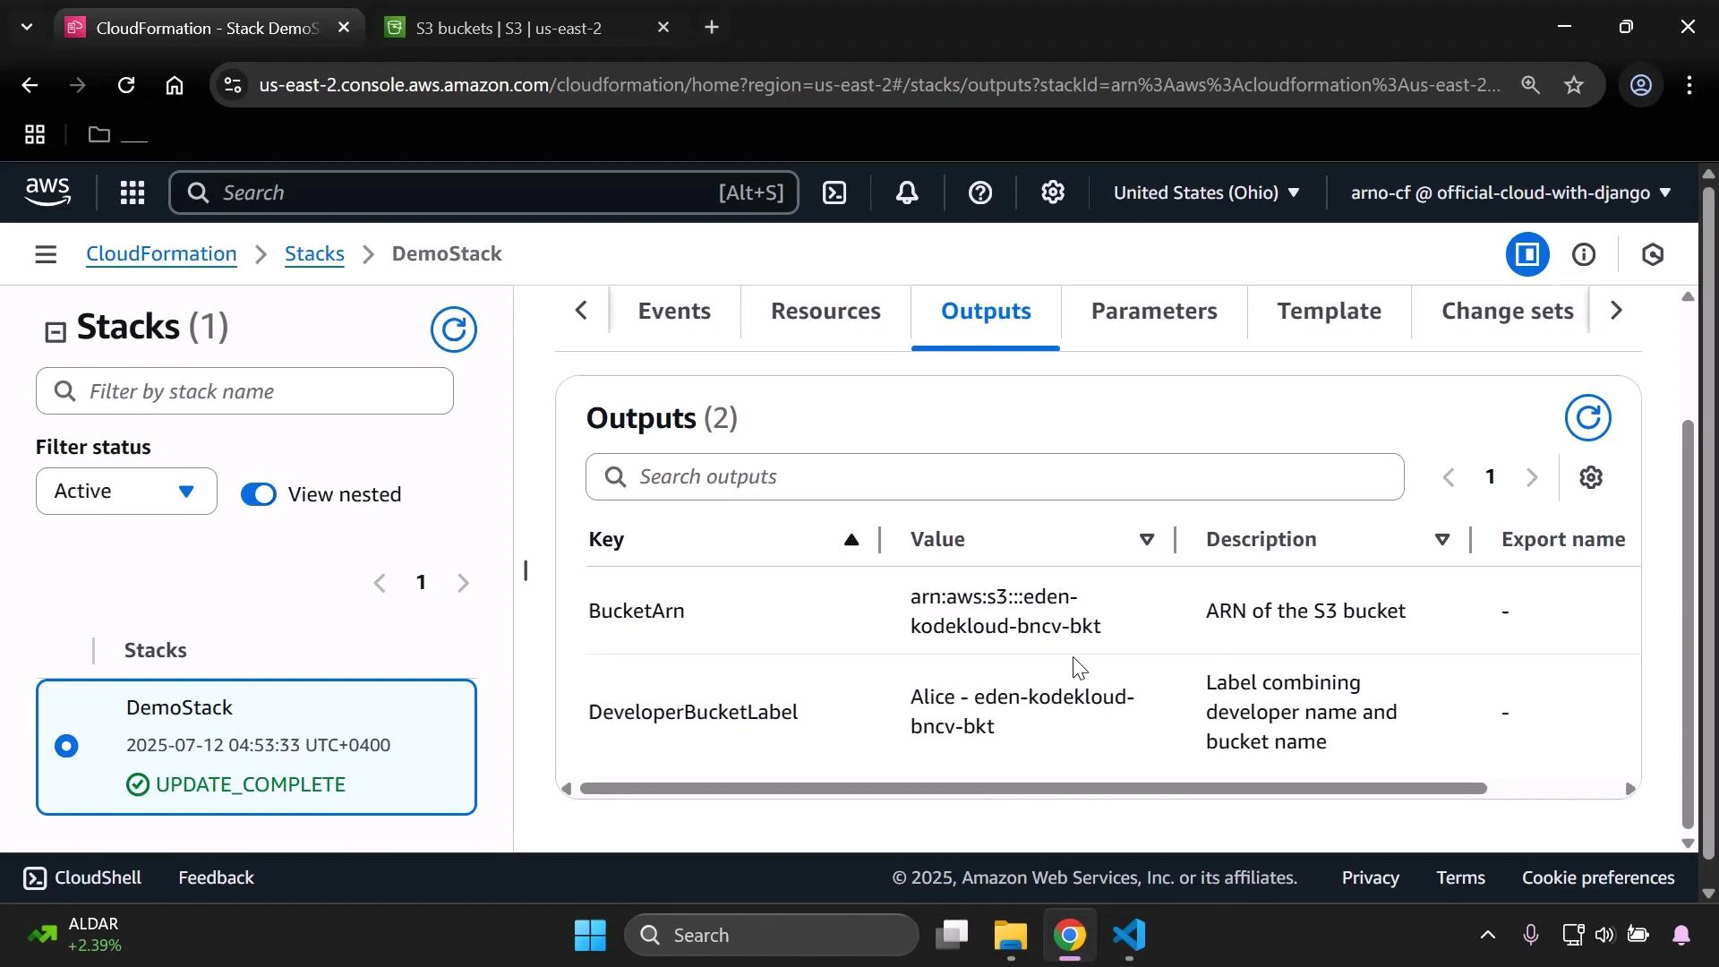The width and height of the screenshot is (1719, 967).
Task: Open the AWS services grid menu
Action: 132,193
